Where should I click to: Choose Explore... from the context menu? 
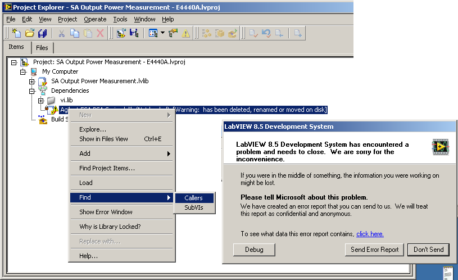click(x=121, y=129)
